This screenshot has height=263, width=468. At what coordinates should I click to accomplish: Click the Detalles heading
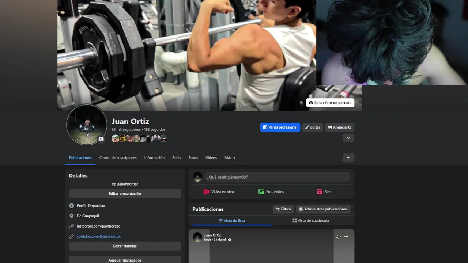pos(78,176)
